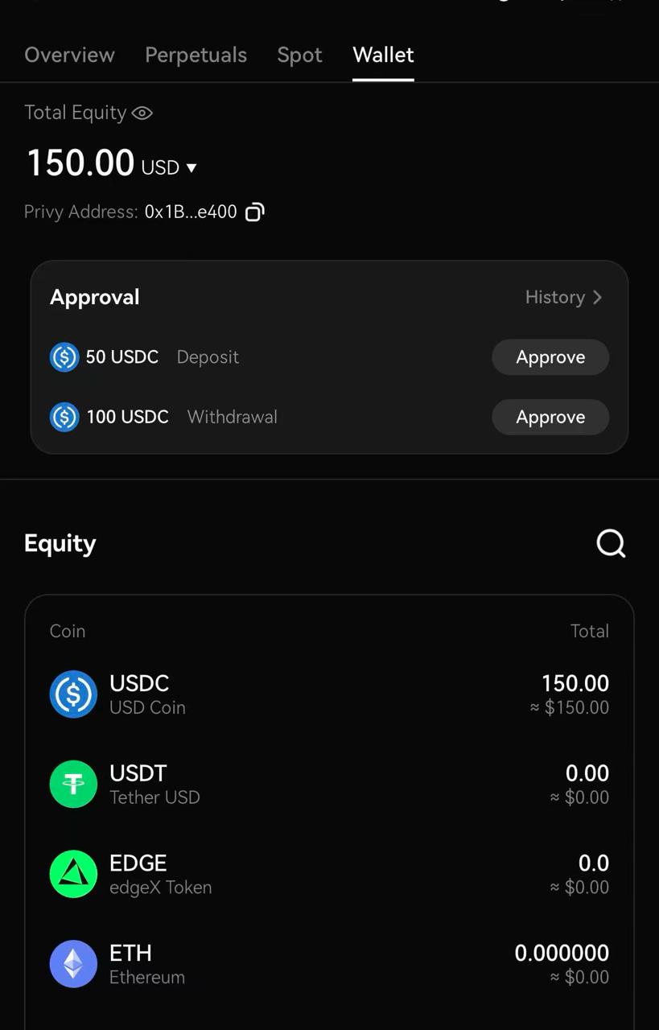659x1030 pixels.
Task: Open the ETH 0.000000 balance row
Action: pyautogui.click(x=329, y=964)
